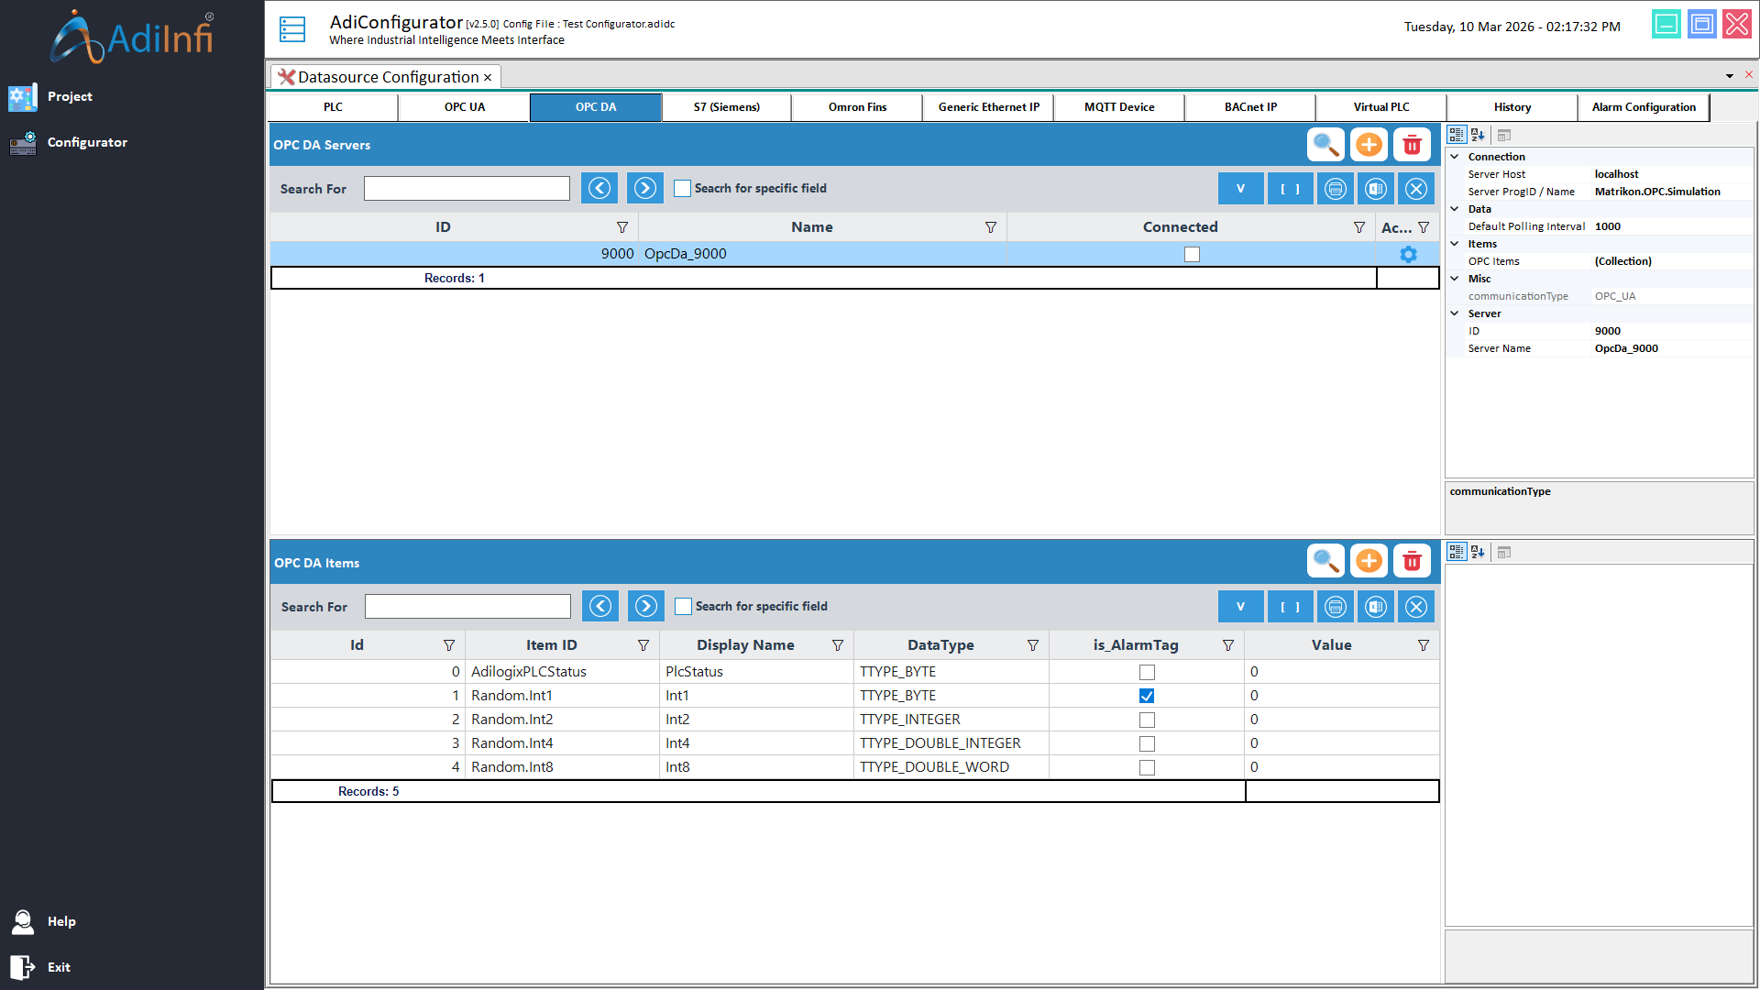This screenshot has width=1760, height=990.
Task: Delete the selected OPC DA server
Action: 1412,145
